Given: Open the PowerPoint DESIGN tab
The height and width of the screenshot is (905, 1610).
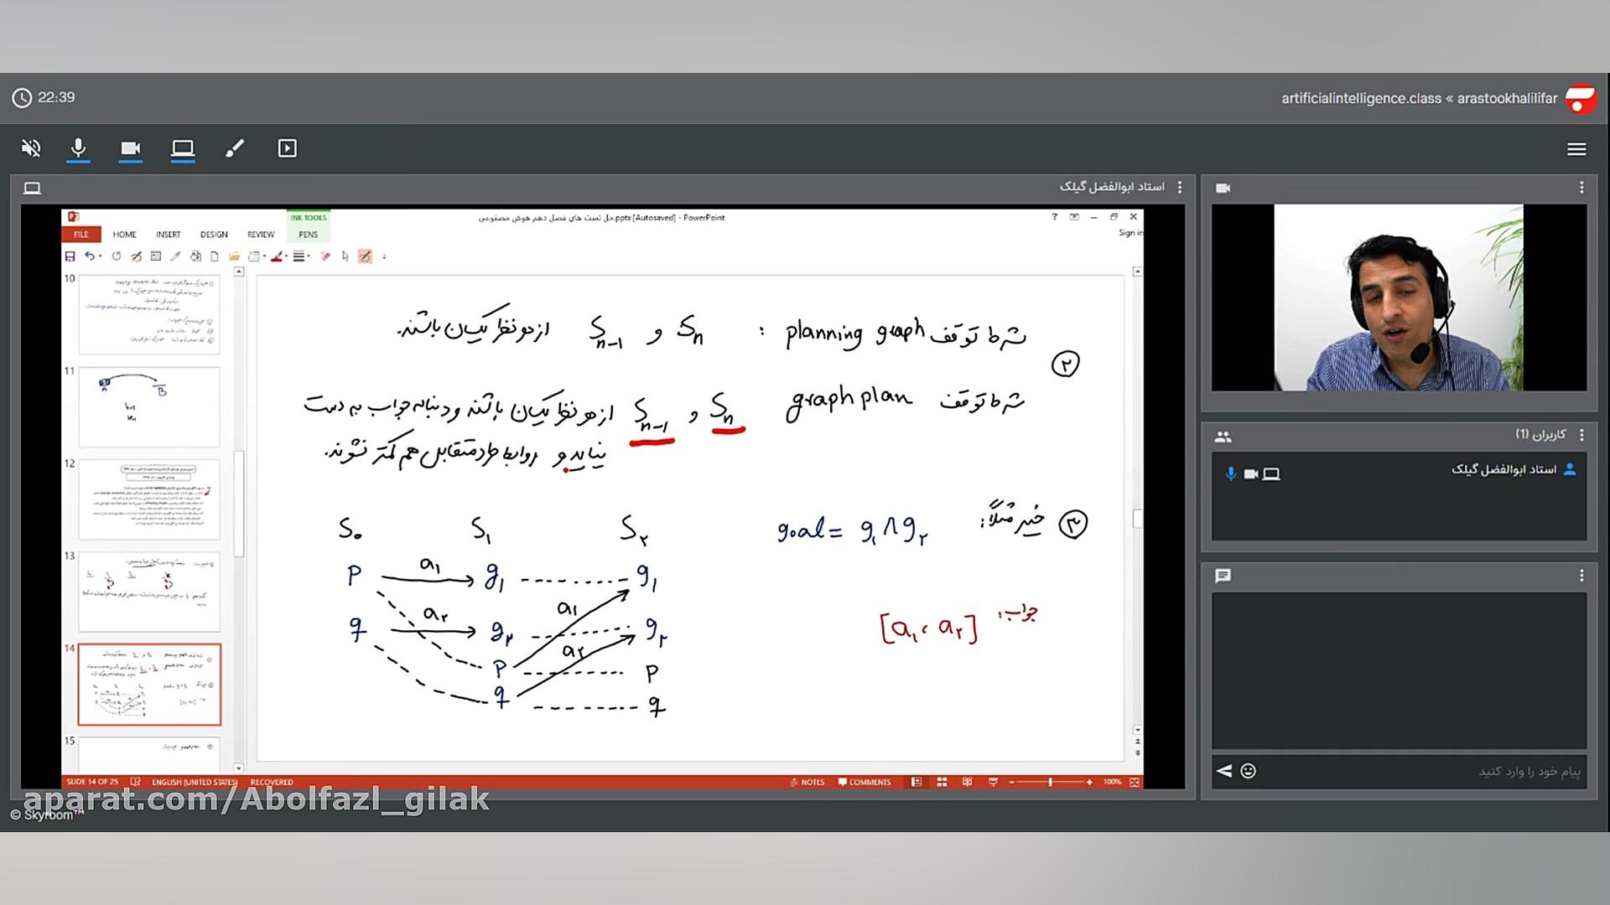Looking at the screenshot, I should point(213,235).
